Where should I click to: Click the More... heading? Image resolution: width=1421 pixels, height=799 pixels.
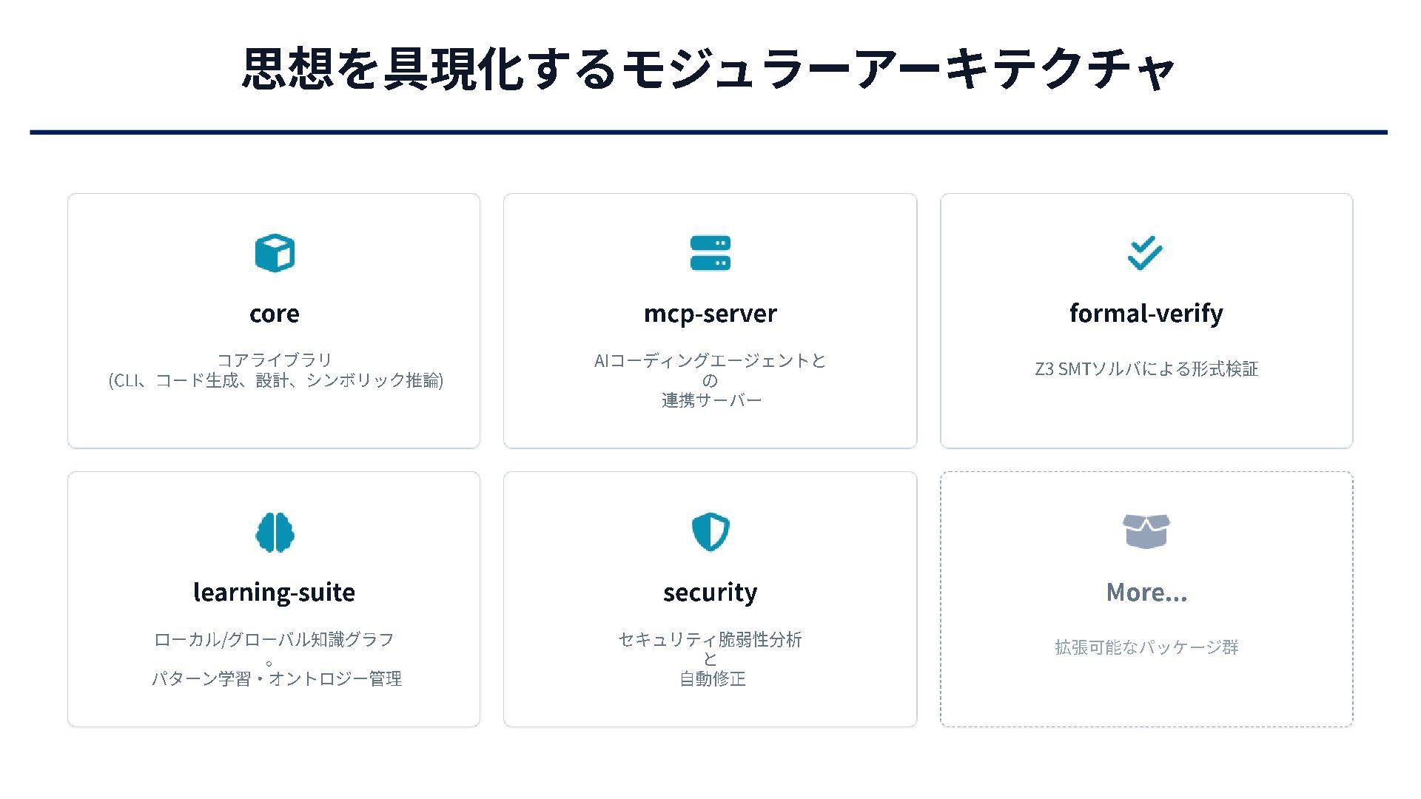[1146, 592]
